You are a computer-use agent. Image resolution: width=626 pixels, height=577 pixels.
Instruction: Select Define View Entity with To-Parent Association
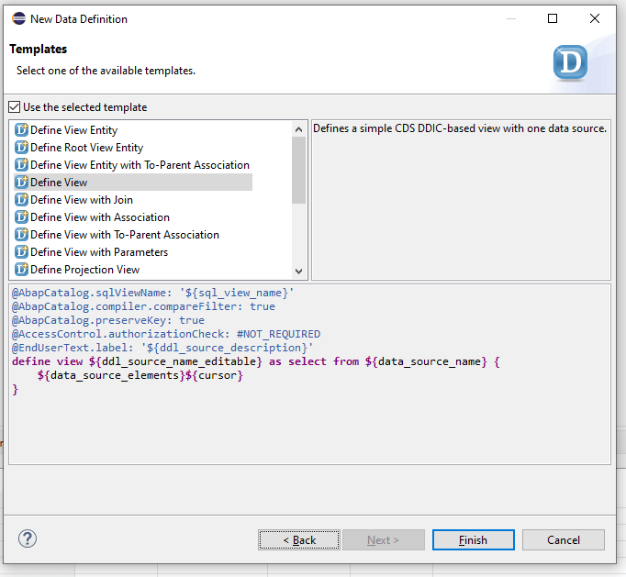(x=140, y=165)
